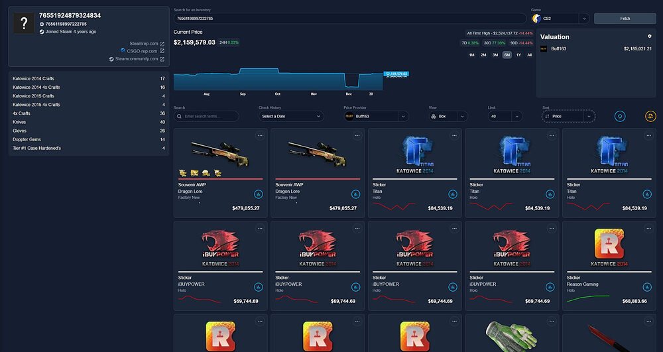This screenshot has width=663, height=352.
Task: Open three-dot menu on AWP card with stickers
Action: click(260, 135)
